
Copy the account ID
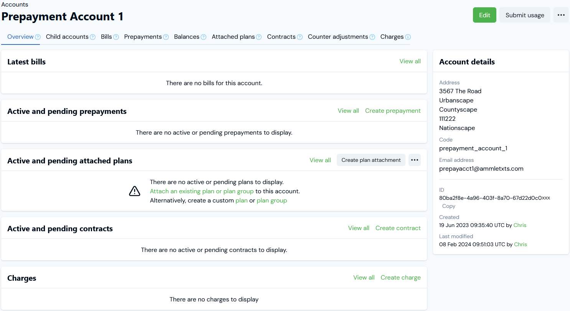(x=448, y=206)
